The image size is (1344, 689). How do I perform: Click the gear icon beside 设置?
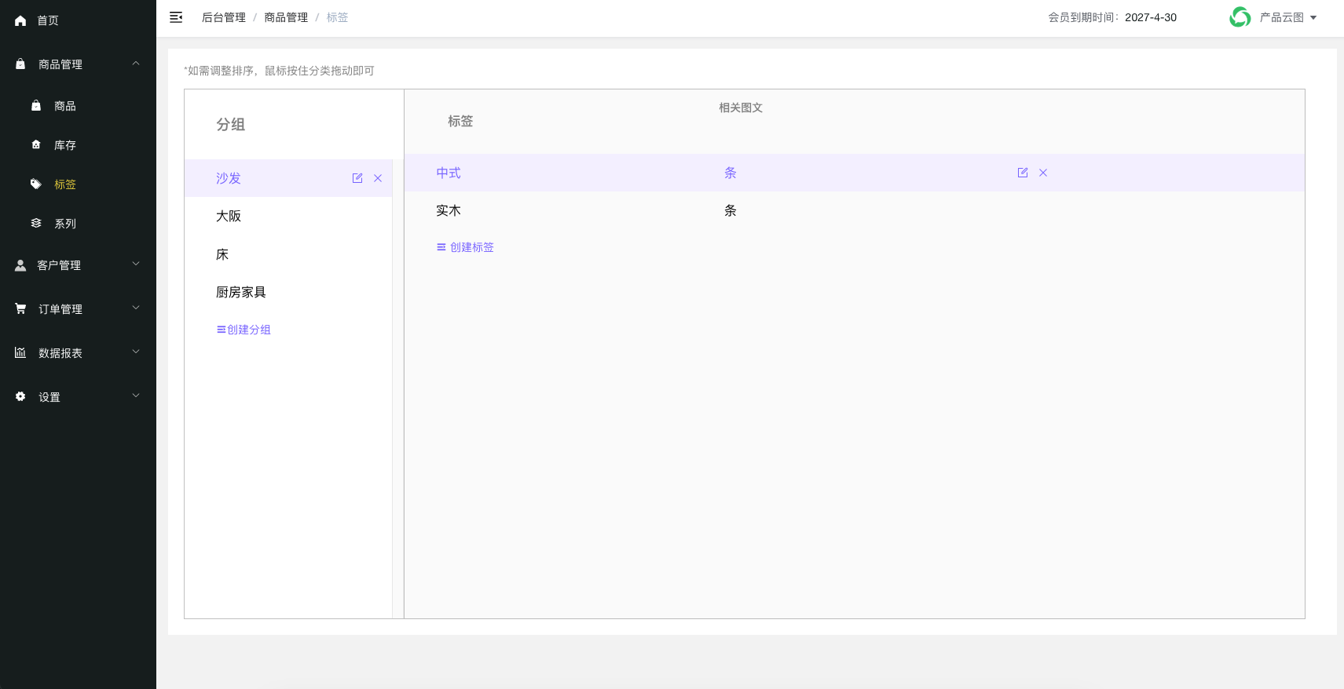(20, 396)
